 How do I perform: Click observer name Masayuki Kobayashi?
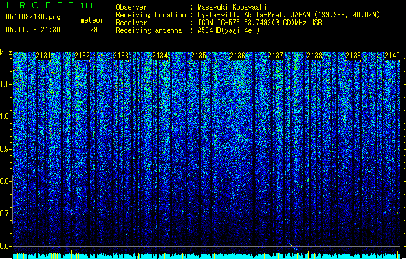(x=232, y=7)
